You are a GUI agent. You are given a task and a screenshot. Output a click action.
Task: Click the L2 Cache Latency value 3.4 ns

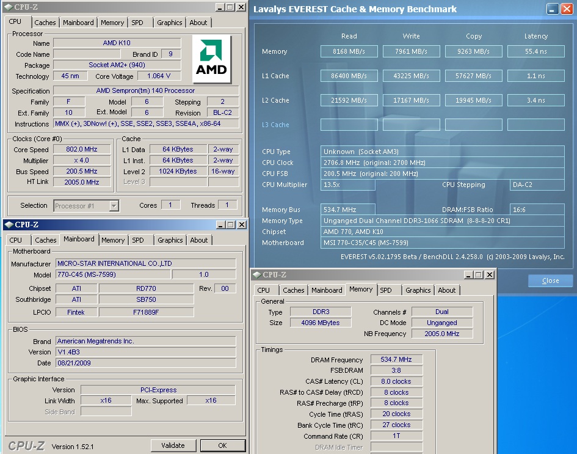[536, 100]
